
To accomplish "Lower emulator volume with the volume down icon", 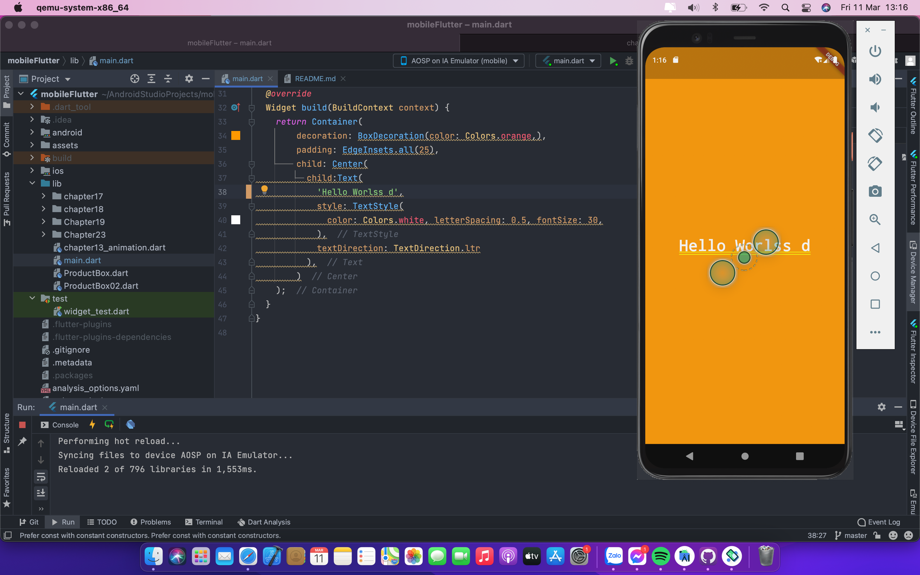I will tap(875, 107).
